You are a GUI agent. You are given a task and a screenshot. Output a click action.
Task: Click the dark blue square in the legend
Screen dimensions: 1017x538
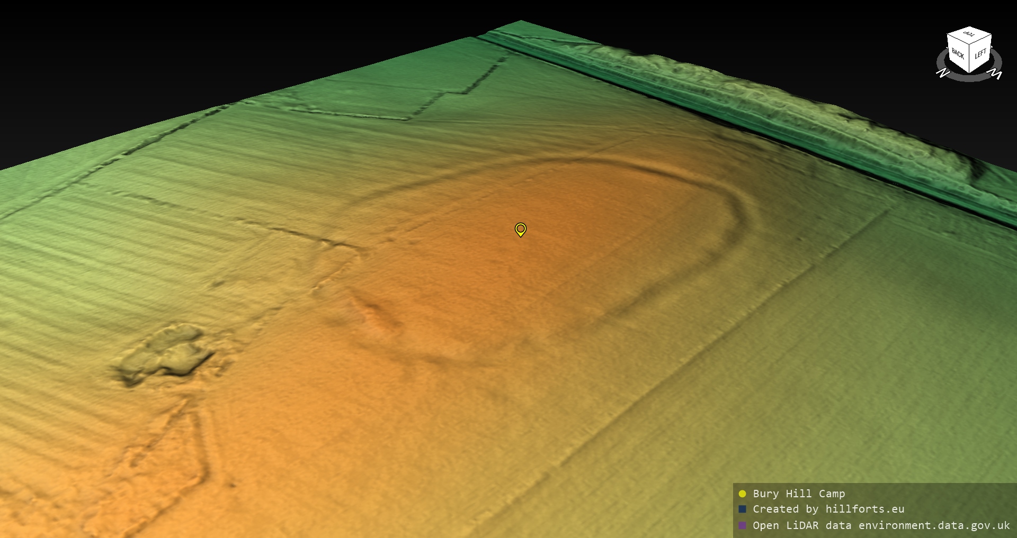click(742, 509)
